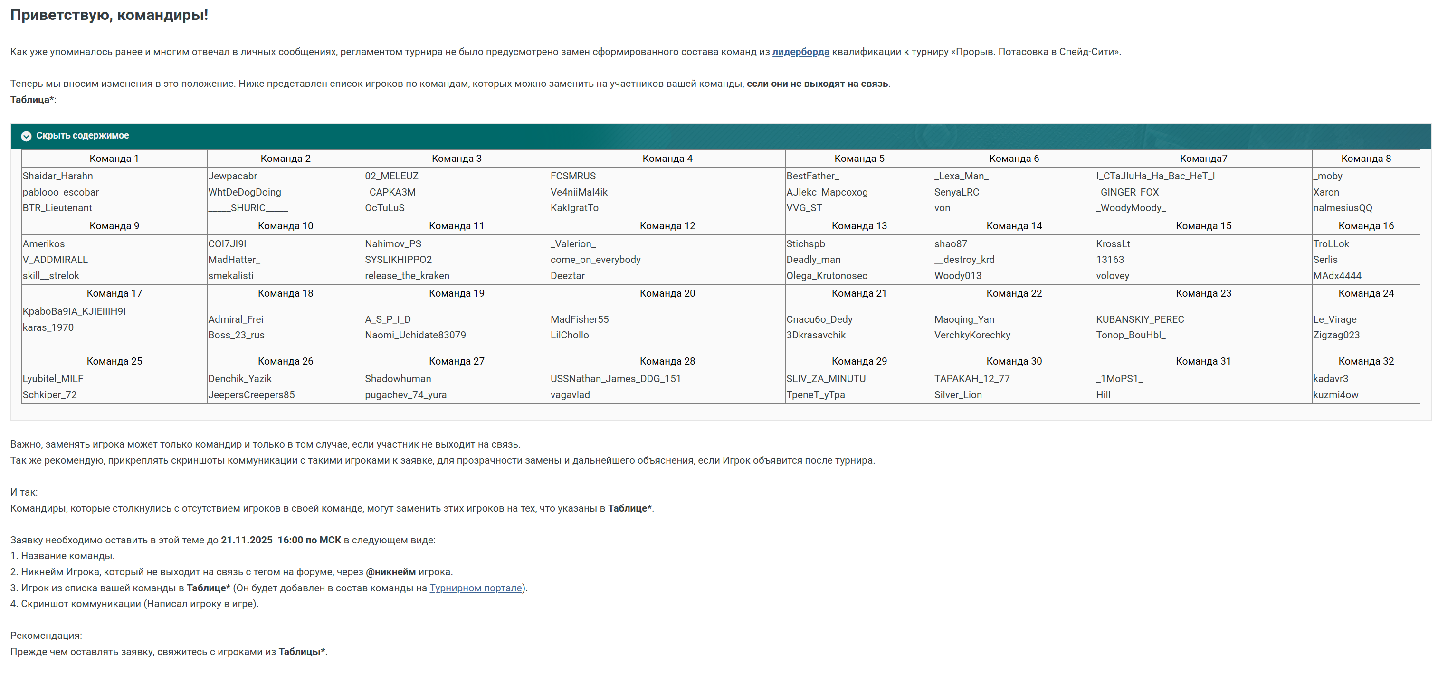Image resolution: width=1438 pixels, height=692 pixels.
Task: Click player name Shaidar_Harahn
Action: coord(57,176)
